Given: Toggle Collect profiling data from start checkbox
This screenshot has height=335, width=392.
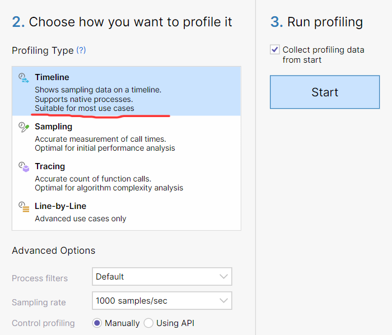Looking at the screenshot, I should [275, 50].
